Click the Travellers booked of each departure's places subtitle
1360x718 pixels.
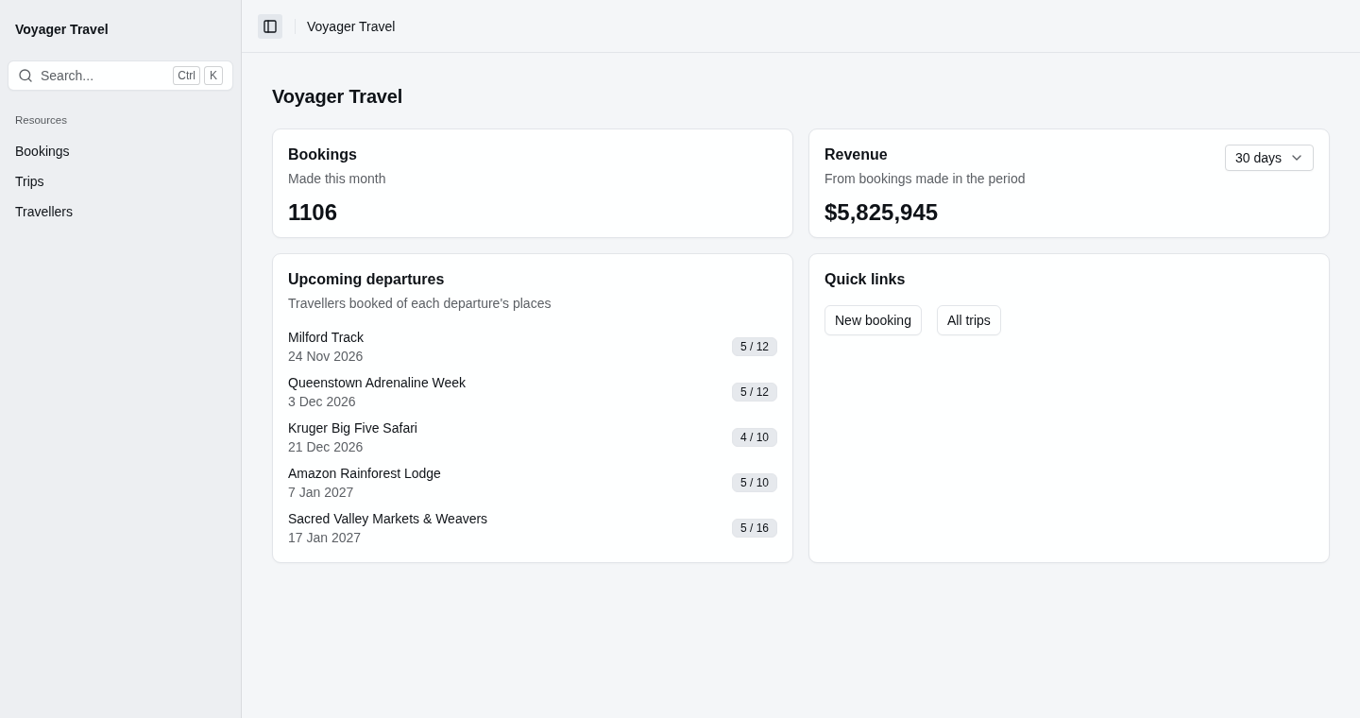[x=419, y=303]
